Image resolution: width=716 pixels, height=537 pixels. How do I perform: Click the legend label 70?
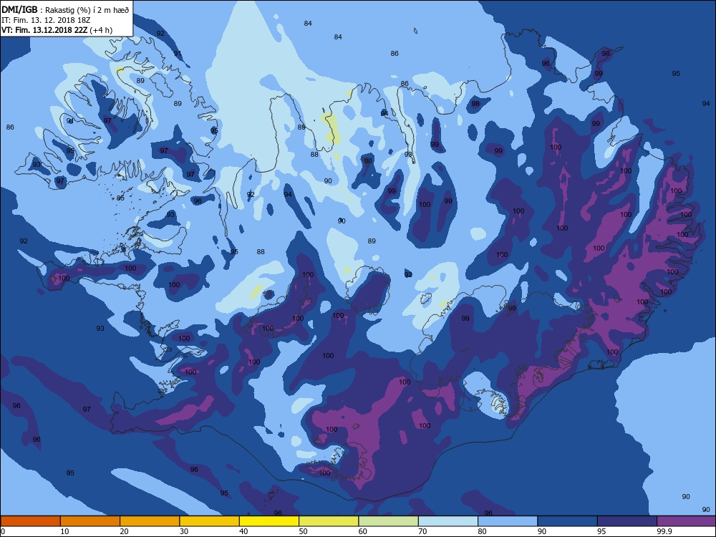pyautogui.click(x=423, y=531)
